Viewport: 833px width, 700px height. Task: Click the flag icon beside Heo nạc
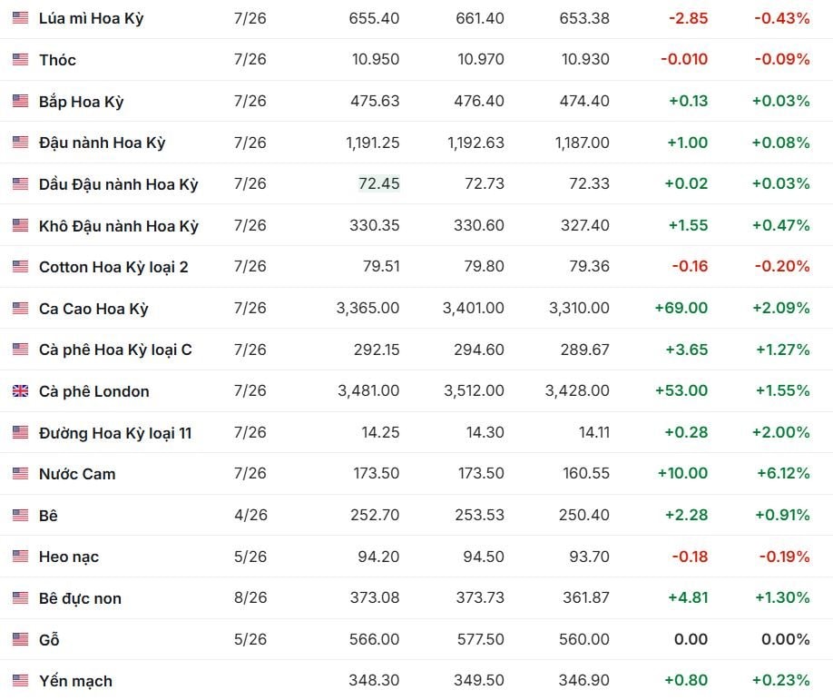[x=20, y=557]
